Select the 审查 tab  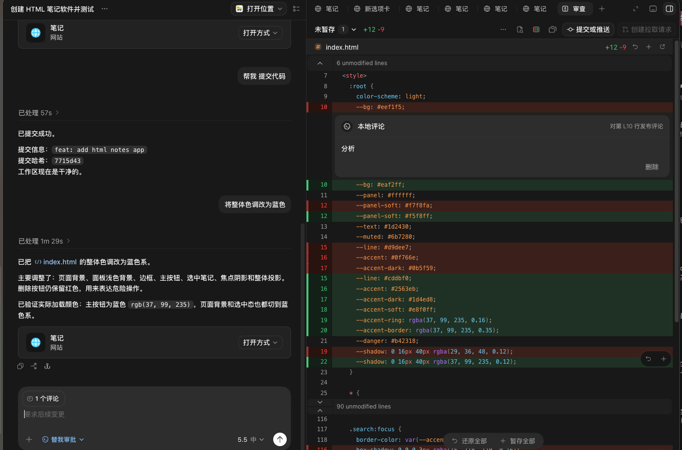(574, 9)
